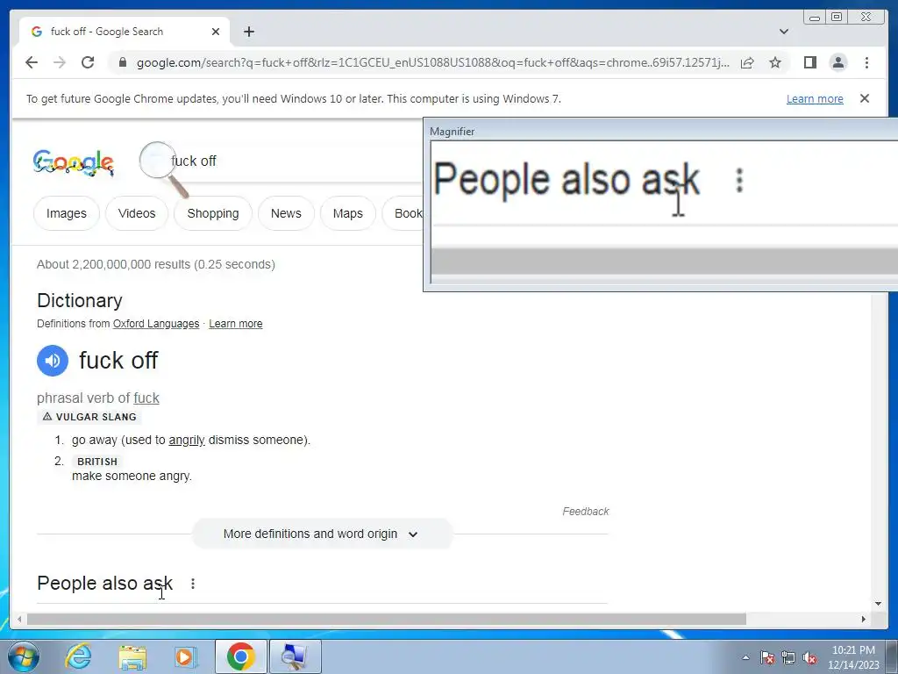Filter results by Books
The height and width of the screenshot is (674, 898).
tap(403, 213)
